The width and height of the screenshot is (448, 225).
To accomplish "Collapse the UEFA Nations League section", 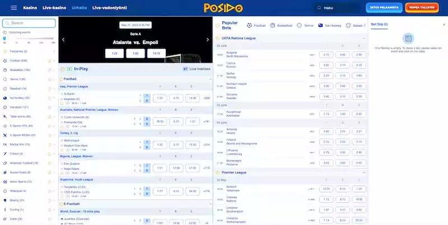I will click(363, 38).
